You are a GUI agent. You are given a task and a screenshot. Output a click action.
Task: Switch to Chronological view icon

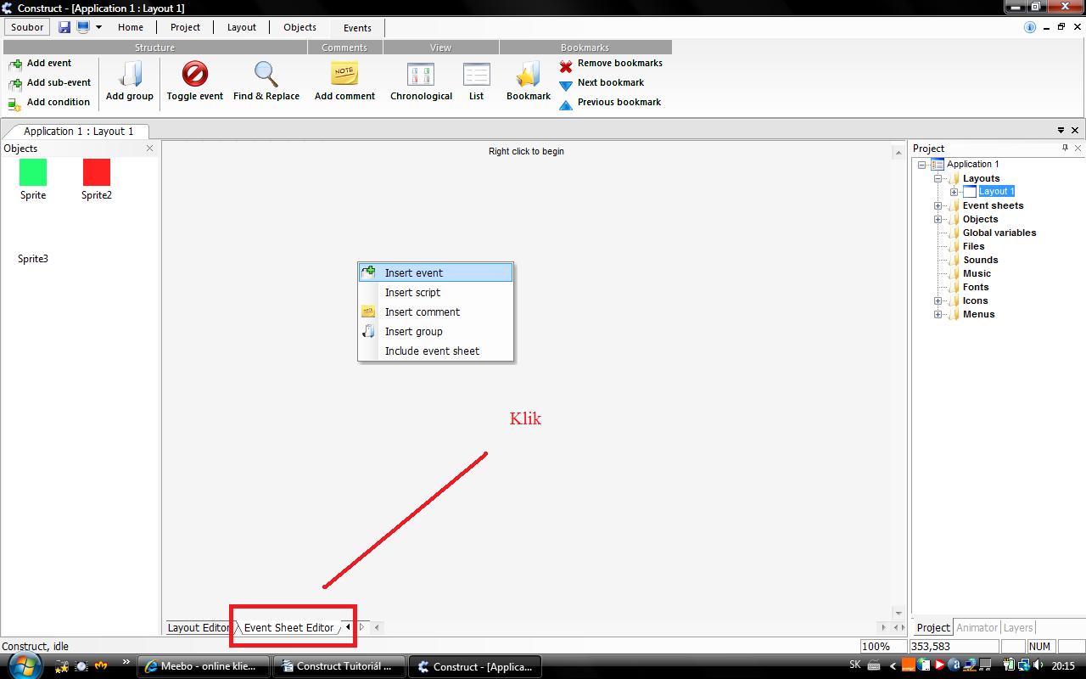pos(421,74)
